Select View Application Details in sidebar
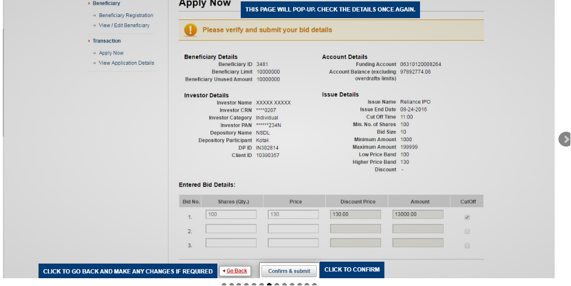This screenshot has height=286, width=571. (x=126, y=63)
